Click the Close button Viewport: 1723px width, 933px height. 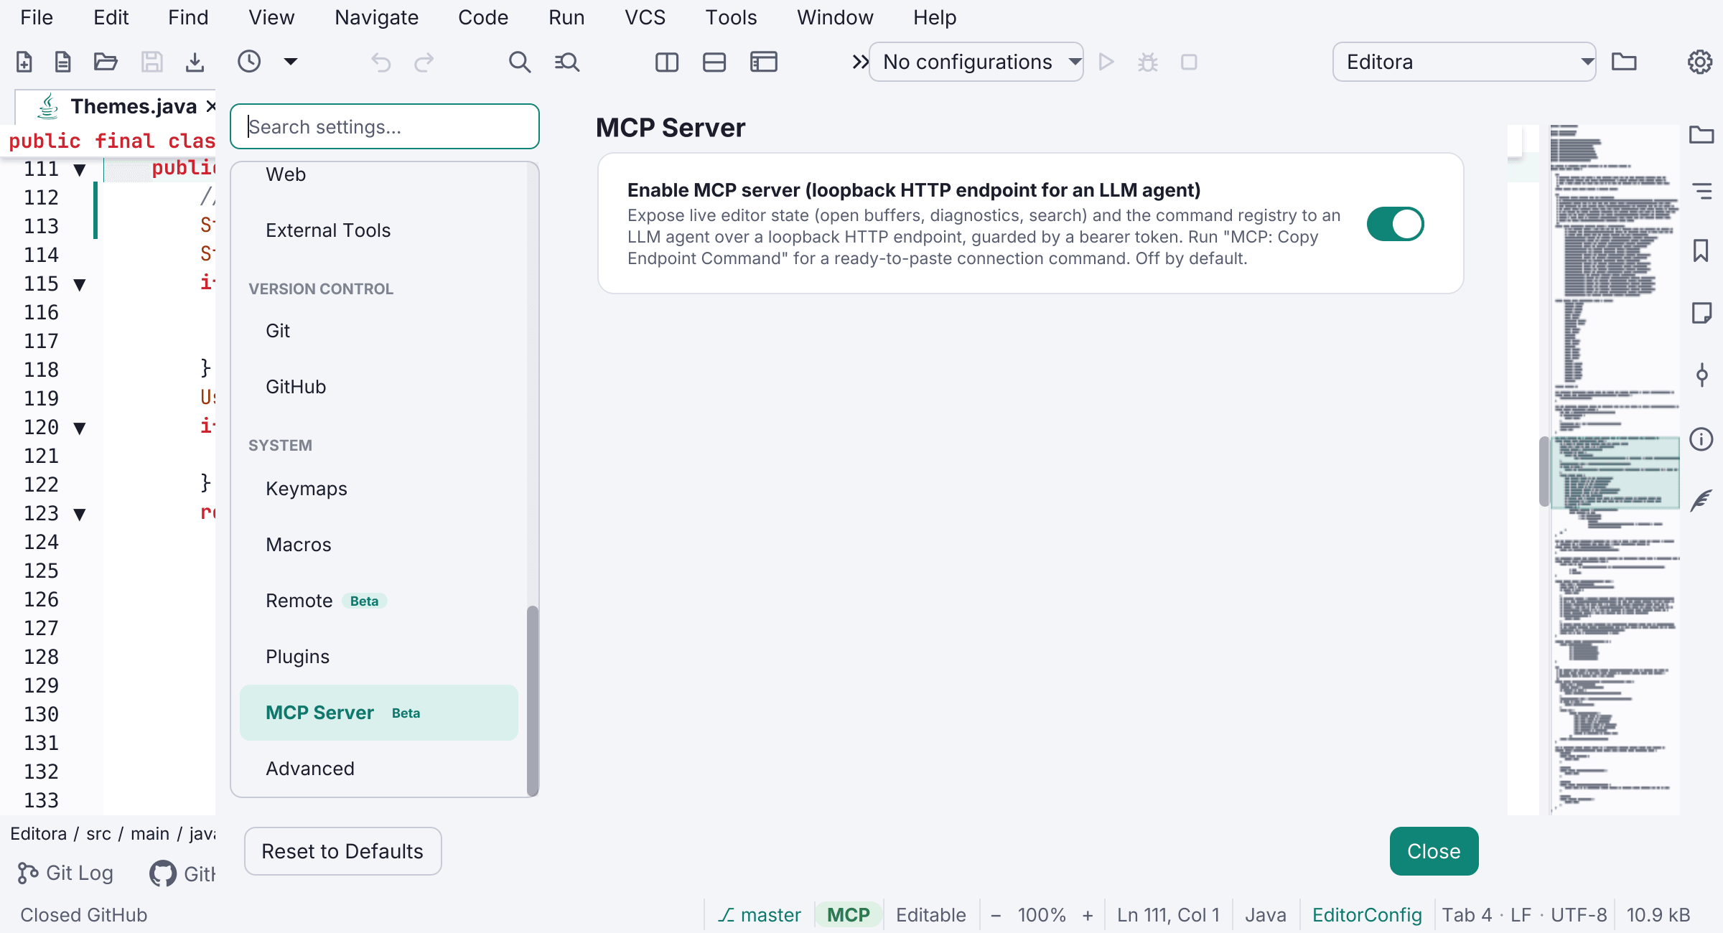point(1434,851)
